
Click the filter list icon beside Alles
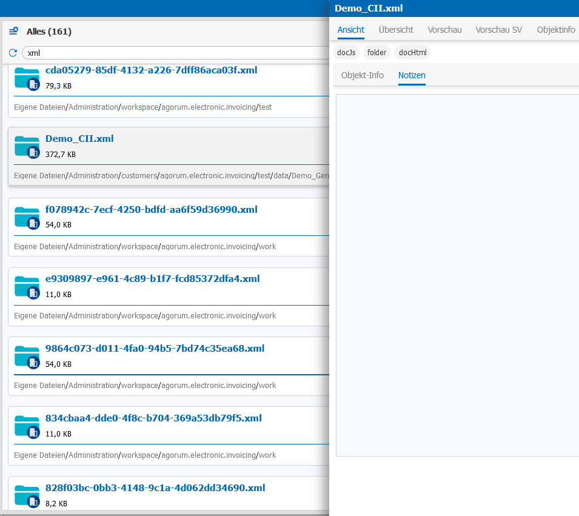pos(13,32)
